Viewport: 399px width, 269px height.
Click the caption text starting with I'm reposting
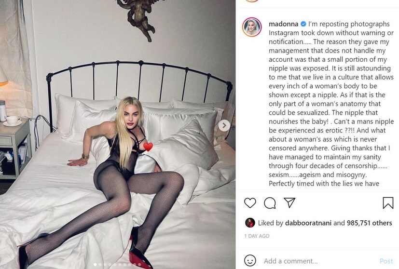[331, 104]
